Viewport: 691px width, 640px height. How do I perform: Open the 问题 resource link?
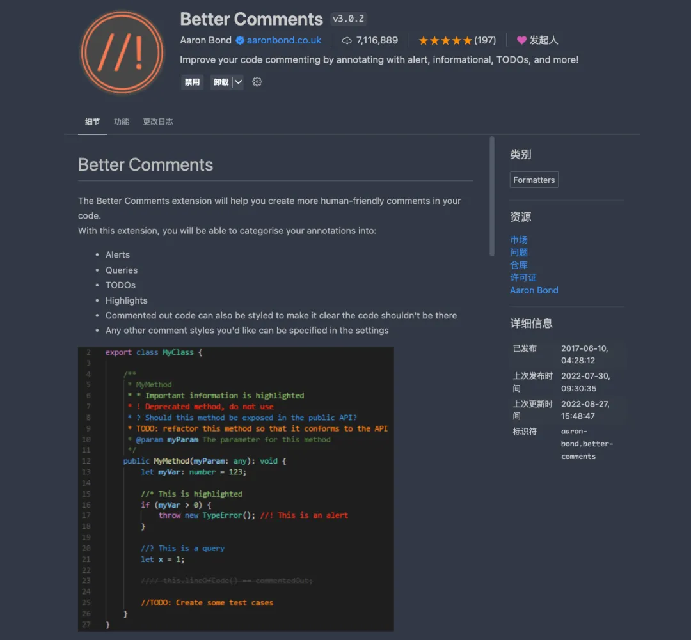pyautogui.click(x=519, y=253)
